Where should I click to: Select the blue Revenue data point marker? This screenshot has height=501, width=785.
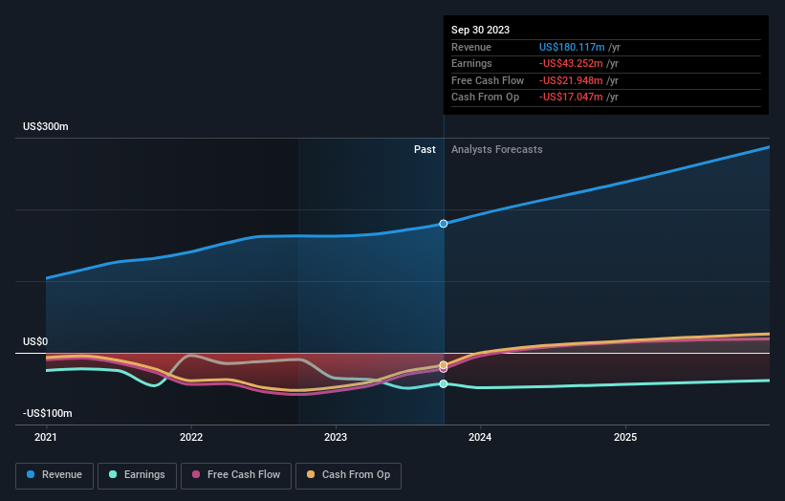click(444, 224)
